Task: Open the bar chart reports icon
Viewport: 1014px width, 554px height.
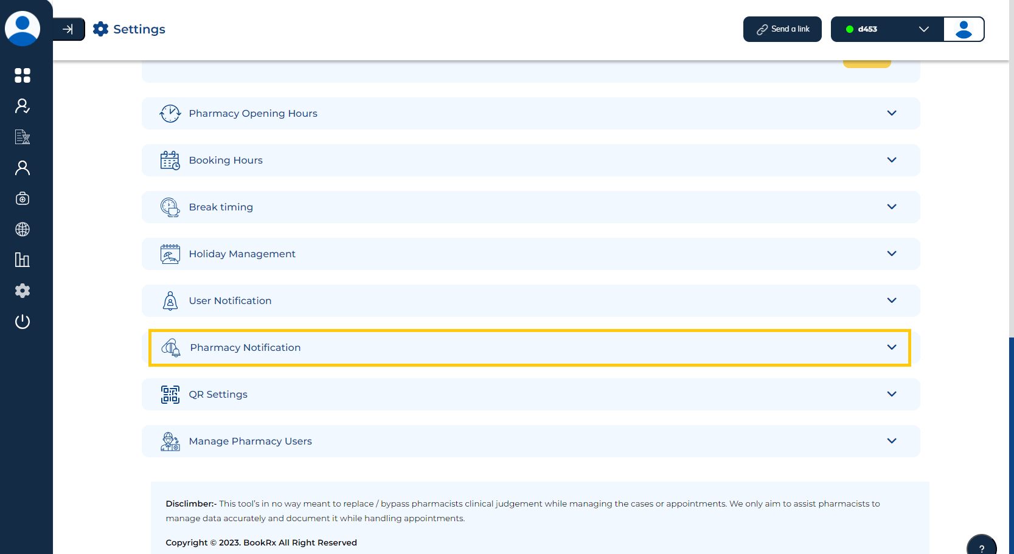Action: click(x=23, y=260)
